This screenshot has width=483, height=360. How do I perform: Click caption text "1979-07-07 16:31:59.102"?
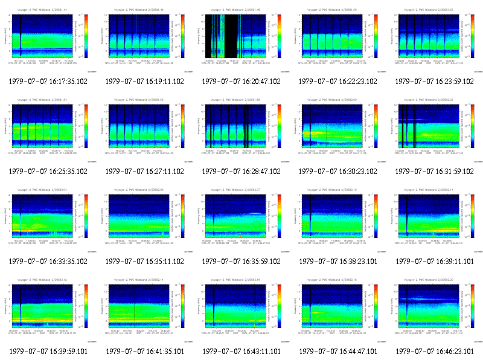(434, 172)
